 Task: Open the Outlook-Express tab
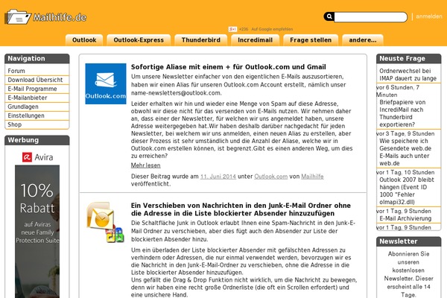pyautogui.click(x=139, y=40)
